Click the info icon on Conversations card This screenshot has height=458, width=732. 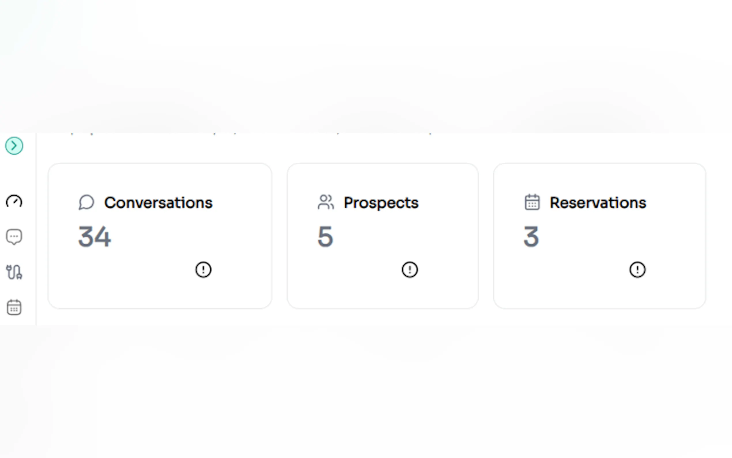[x=203, y=270]
